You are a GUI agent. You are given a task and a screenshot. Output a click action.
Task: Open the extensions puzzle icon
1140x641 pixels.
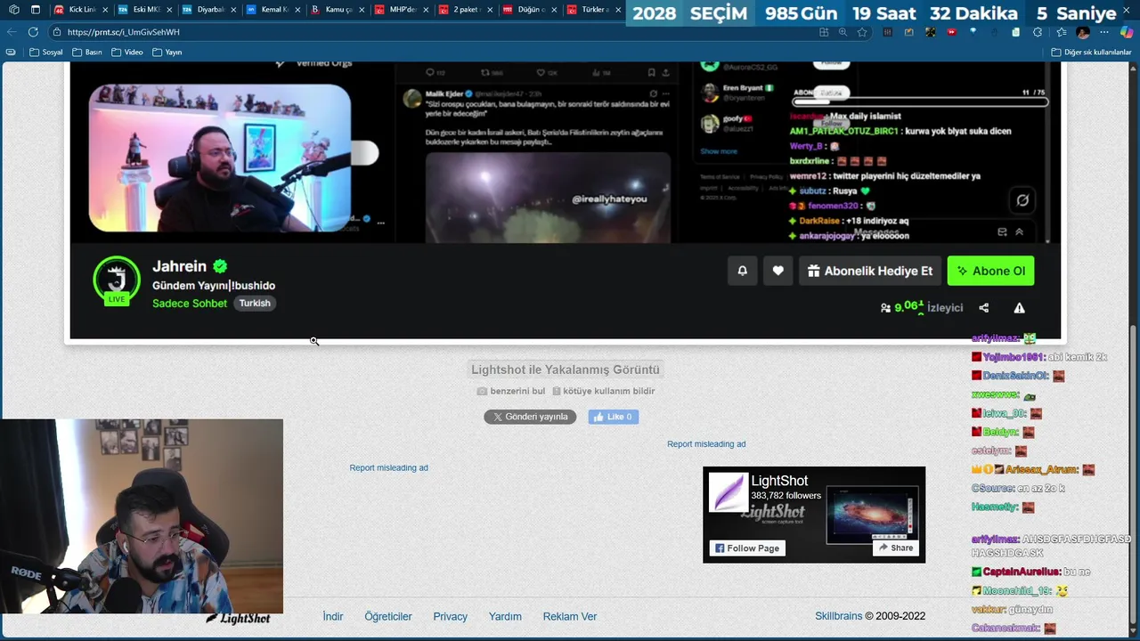coord(1038,32)
